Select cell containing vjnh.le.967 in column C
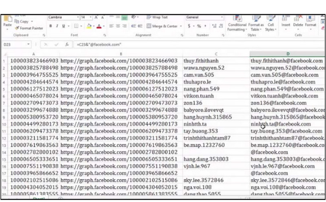The image size is (326, 202). tap(216, 166)
